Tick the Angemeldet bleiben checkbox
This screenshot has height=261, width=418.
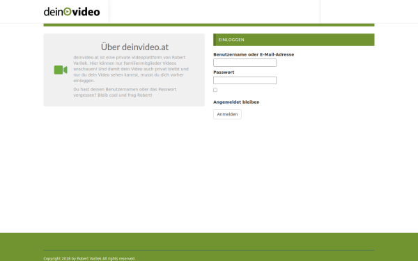[215, 90]
